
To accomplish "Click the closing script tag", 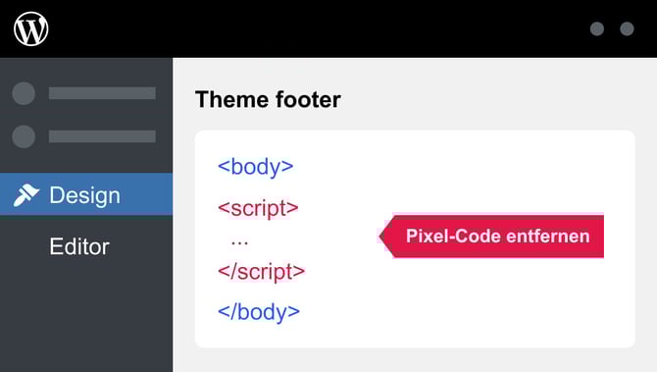I will 262,271.
